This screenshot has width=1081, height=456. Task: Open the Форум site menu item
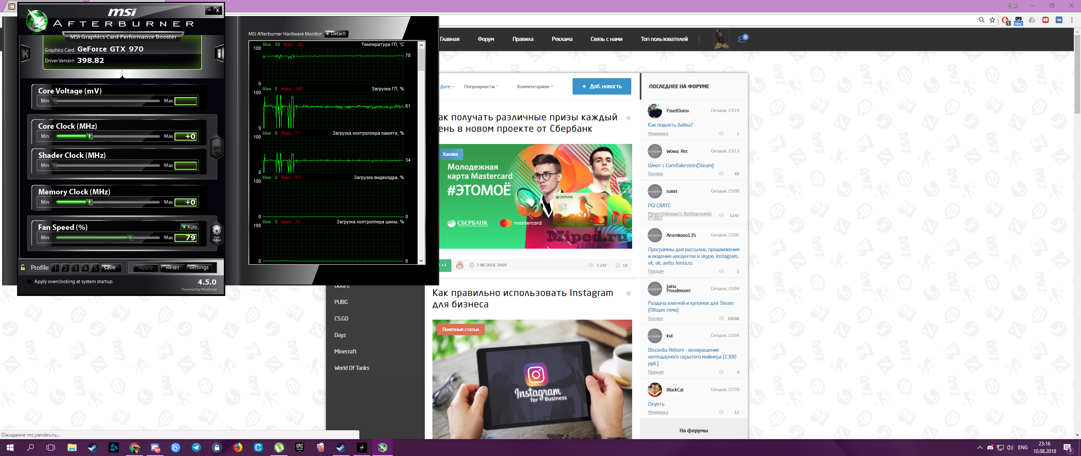point(486,39)
